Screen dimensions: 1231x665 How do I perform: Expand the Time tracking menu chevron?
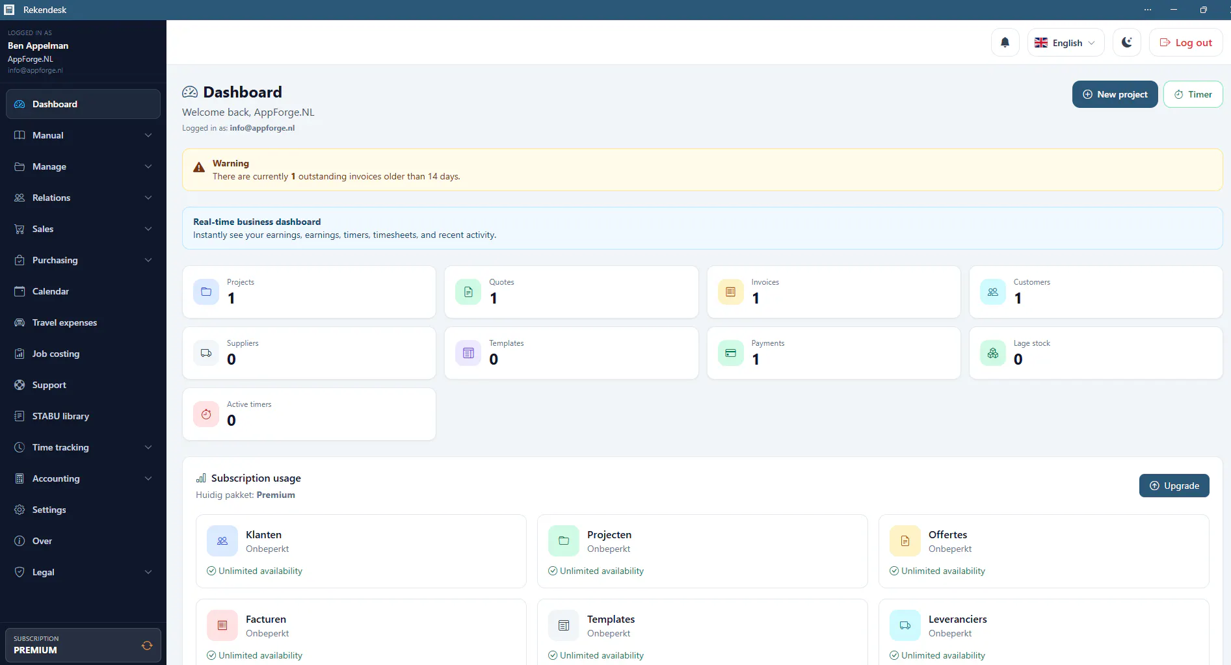tap(148, 447)
